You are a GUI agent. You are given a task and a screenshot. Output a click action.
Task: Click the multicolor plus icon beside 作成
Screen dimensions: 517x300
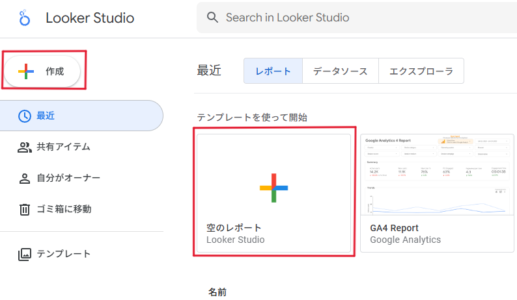point(26,71)
